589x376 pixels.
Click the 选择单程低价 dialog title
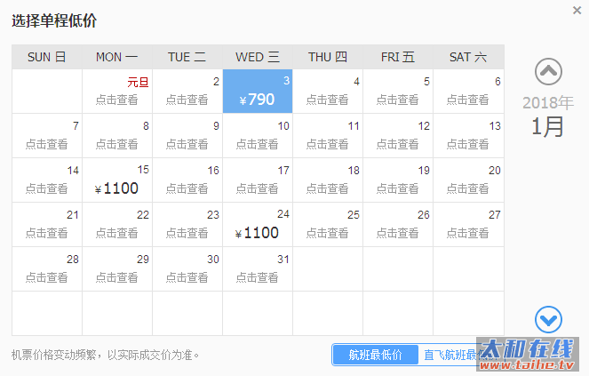tap(54, 20)
